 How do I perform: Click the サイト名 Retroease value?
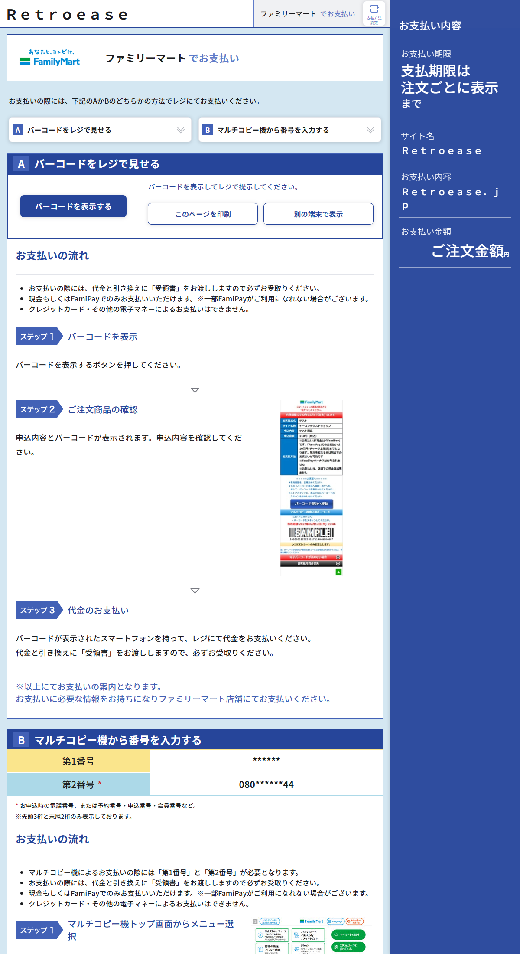(442, 150)
